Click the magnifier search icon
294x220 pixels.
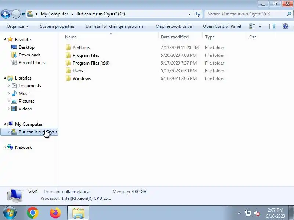(x=289, y=14)
